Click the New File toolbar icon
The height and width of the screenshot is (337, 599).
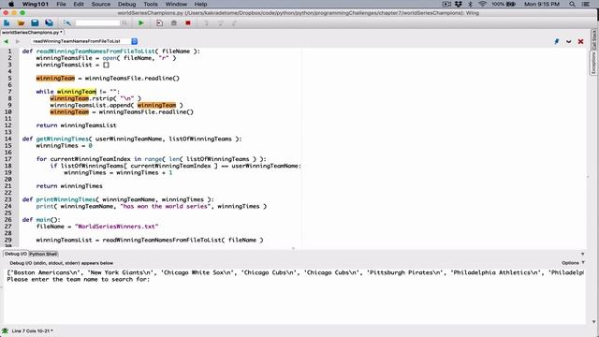[7, 23]
